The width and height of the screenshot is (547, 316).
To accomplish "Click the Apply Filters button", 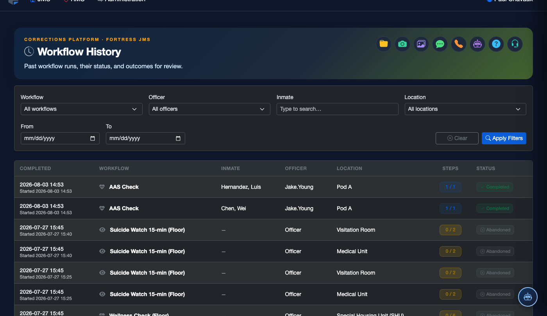I will pos(504,138).
